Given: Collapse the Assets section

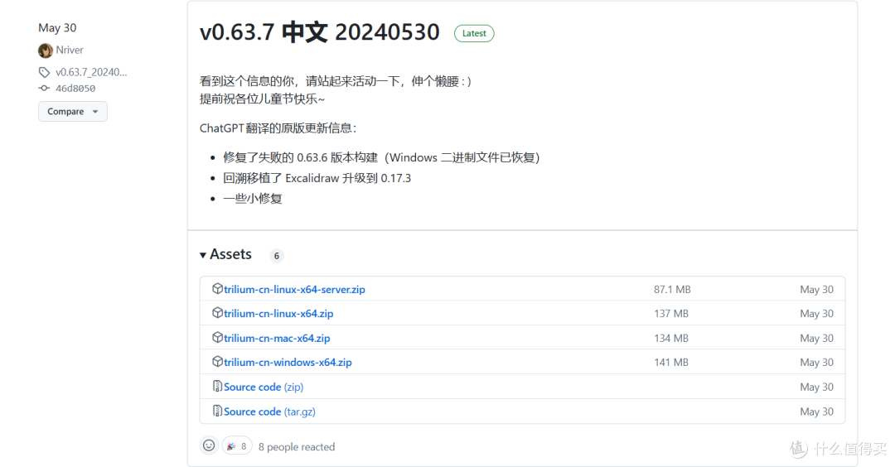Looking at the screenshot, I should coord(225,254).
